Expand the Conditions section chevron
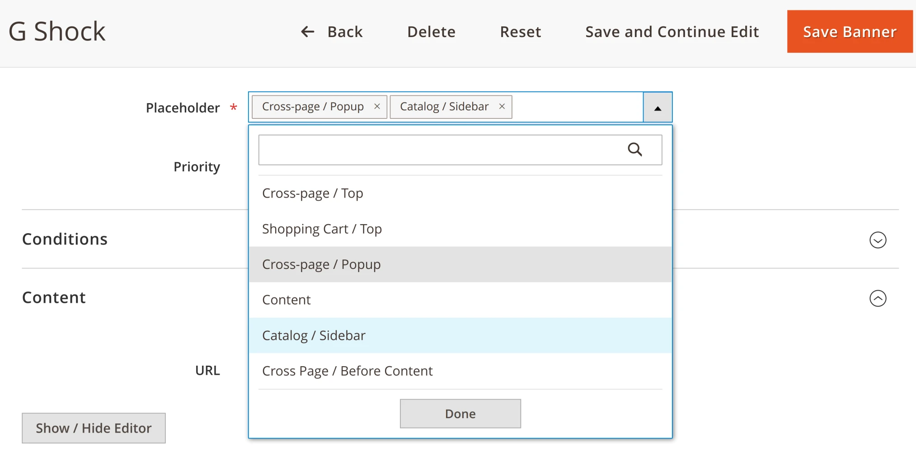The height and width of the screenshot is (452, 916). pyautogui.click(x=878, y=240)
